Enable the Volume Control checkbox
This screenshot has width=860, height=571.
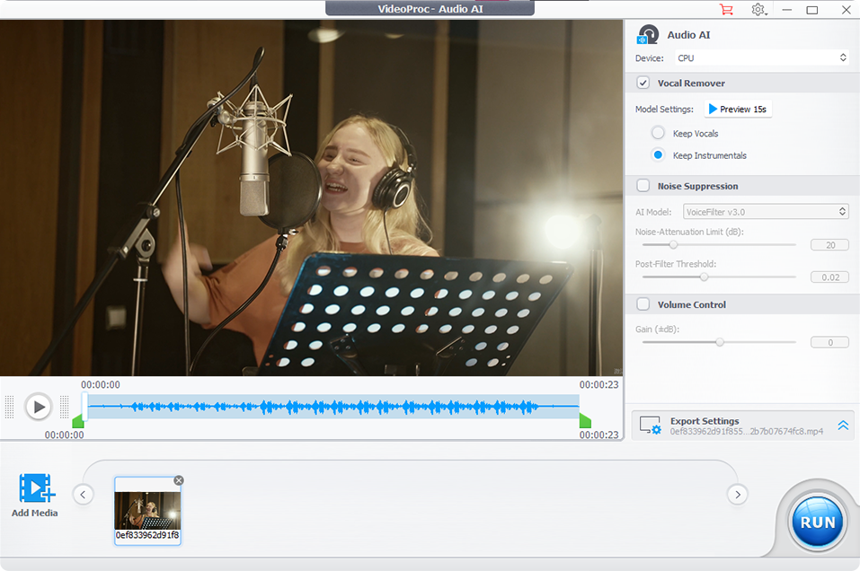click(643, 304)
